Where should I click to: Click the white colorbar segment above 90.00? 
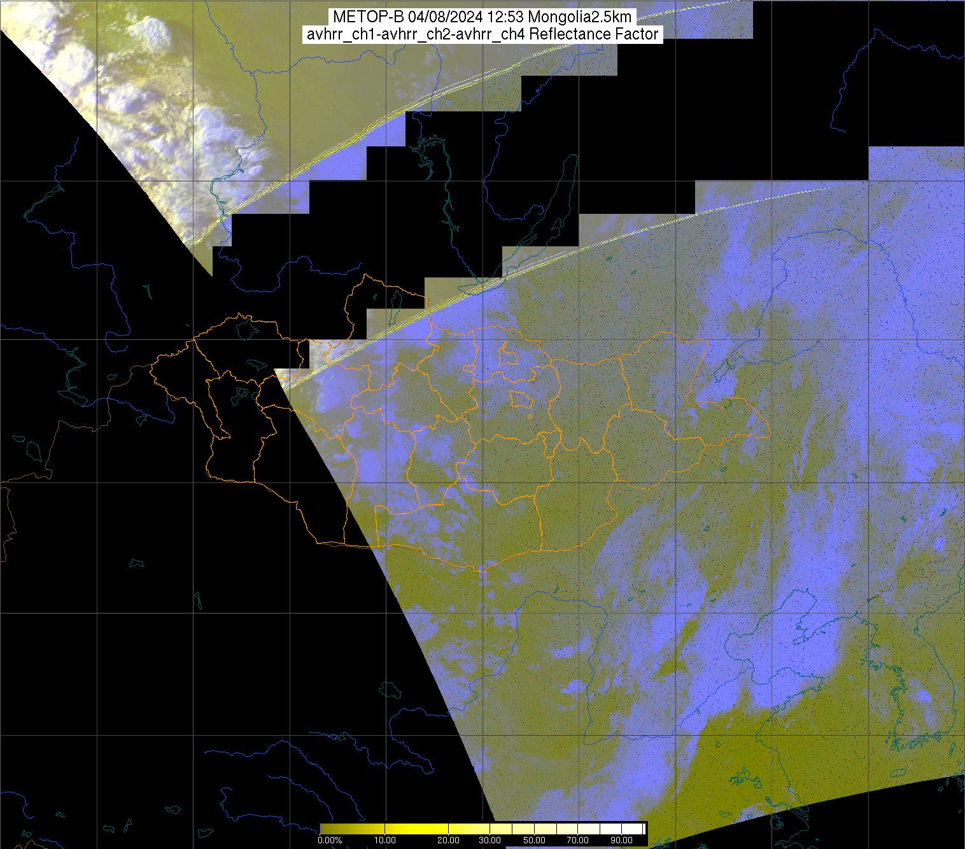(x=632, y=829)
